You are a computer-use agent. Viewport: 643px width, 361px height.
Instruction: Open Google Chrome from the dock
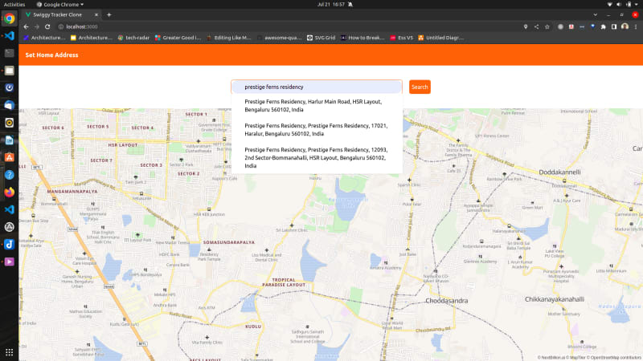point(9,18)
